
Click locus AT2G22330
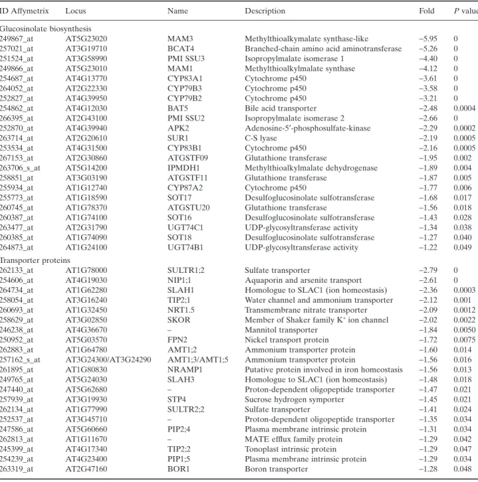click(x=86, y=88)
